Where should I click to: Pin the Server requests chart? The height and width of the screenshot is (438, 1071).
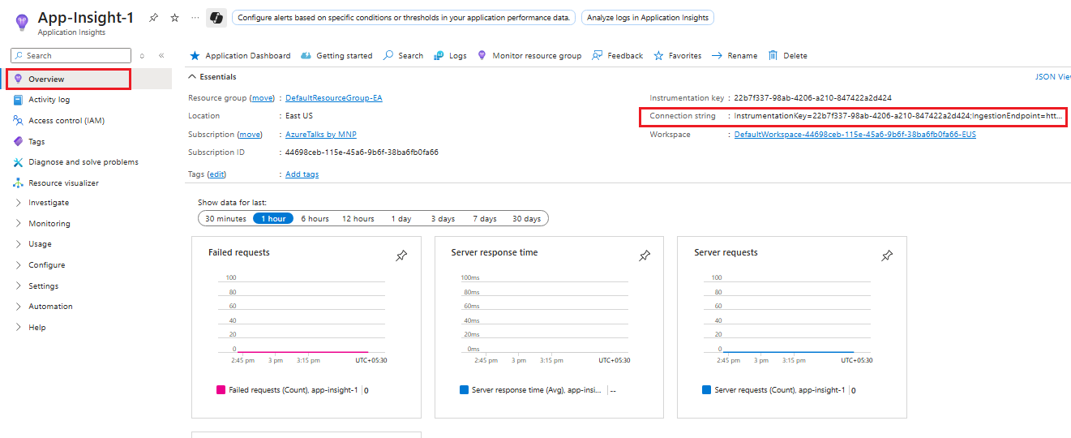[x=887, y=256]
